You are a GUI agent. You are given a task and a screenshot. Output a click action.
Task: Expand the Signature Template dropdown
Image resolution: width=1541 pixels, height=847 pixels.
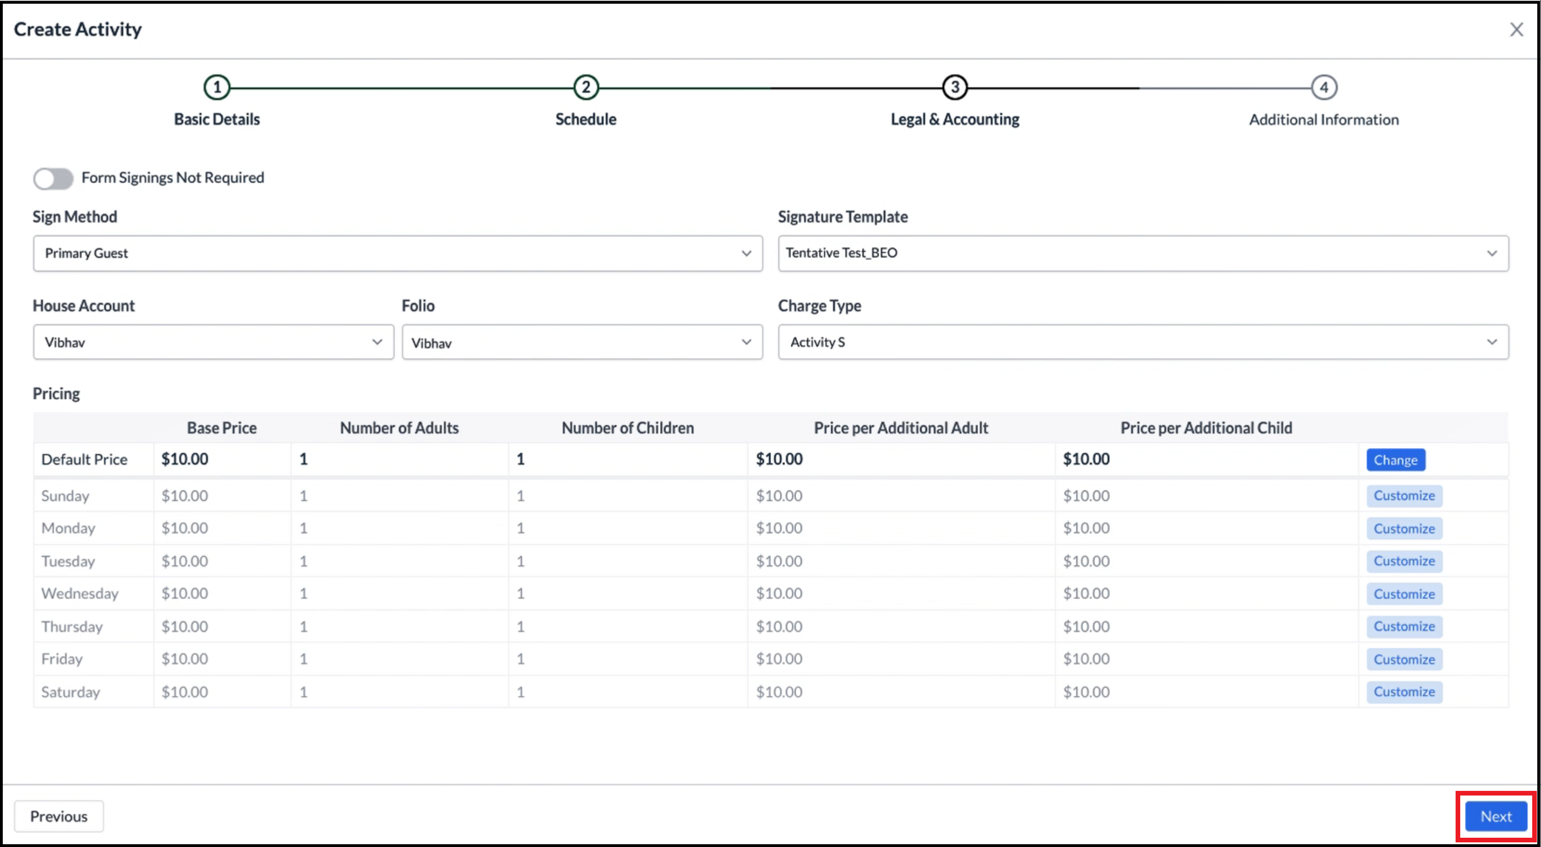click(1494, 252)
